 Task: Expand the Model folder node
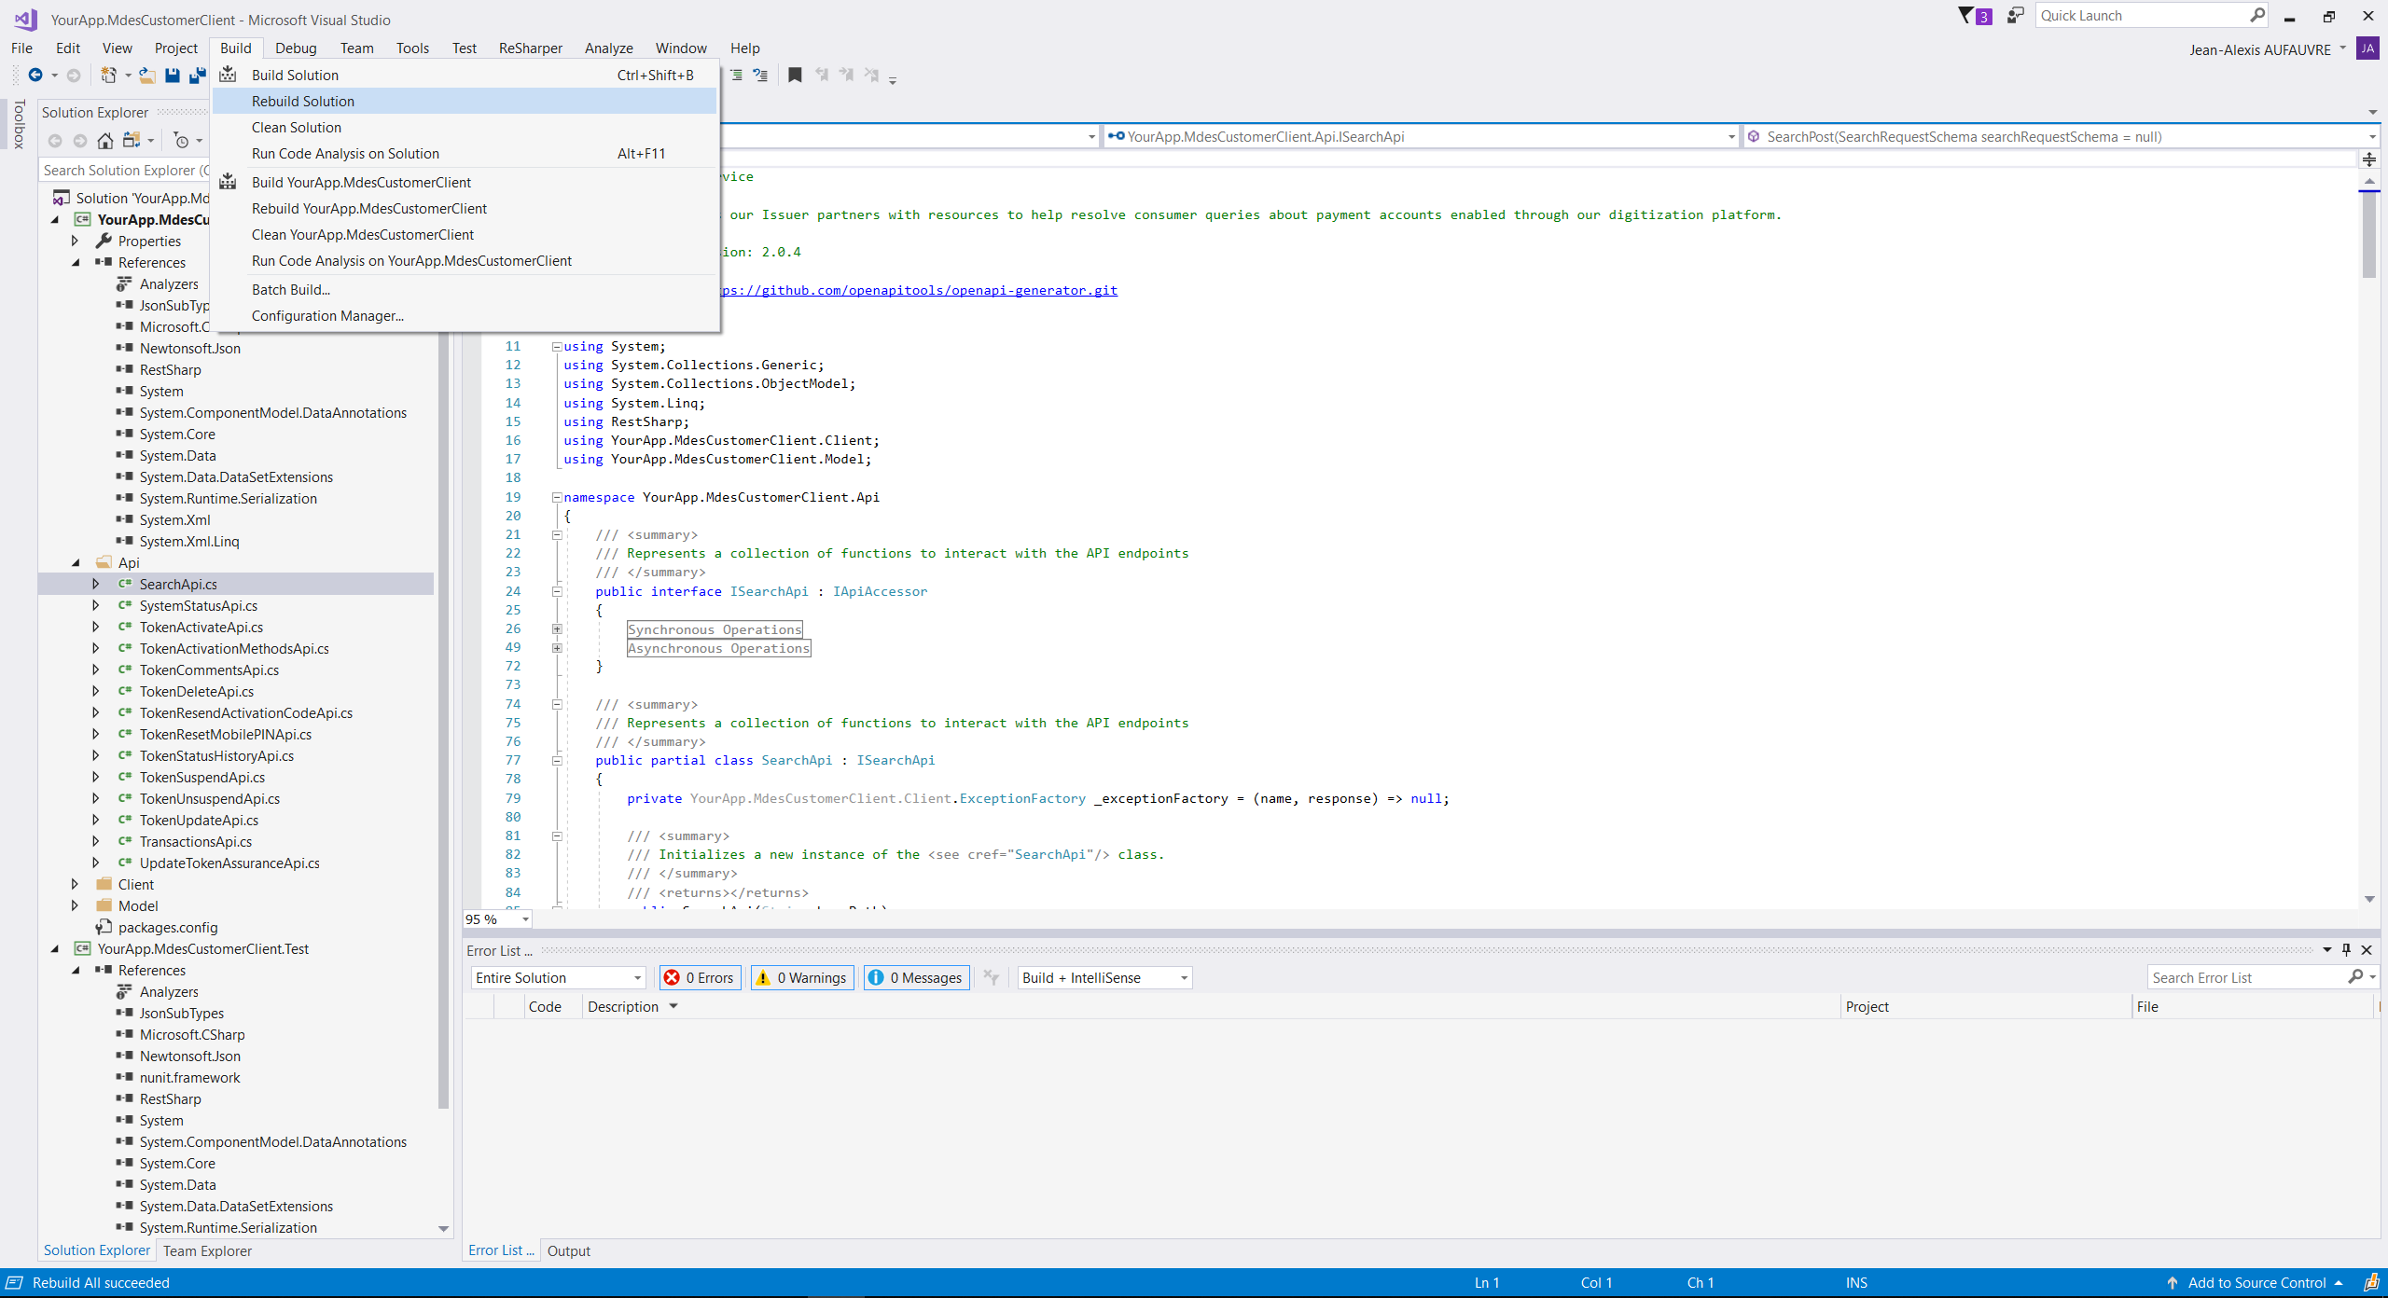click(75, 905)
